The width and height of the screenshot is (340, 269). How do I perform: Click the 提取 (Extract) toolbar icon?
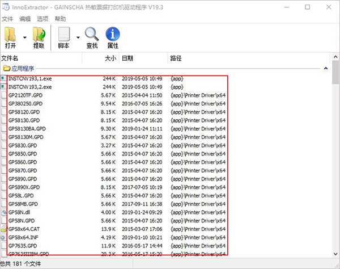[39, 34]
